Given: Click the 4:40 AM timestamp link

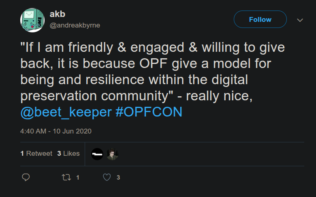Looking at the screenshot, I should [32, 131].
